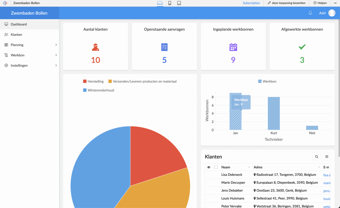Click the calendar icon in Ingeplande werkbonnen
340x208 pixels.
click(x=233, y=47)
